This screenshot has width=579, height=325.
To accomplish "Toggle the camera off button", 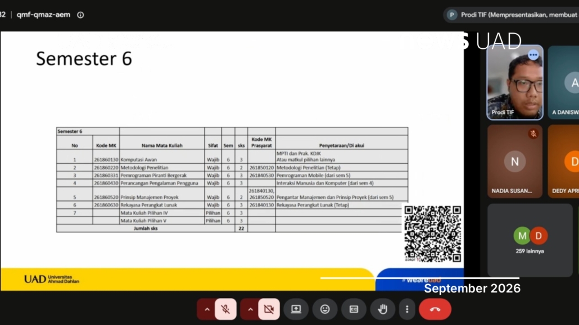I will pyautogui.click(x=269, y=309).
